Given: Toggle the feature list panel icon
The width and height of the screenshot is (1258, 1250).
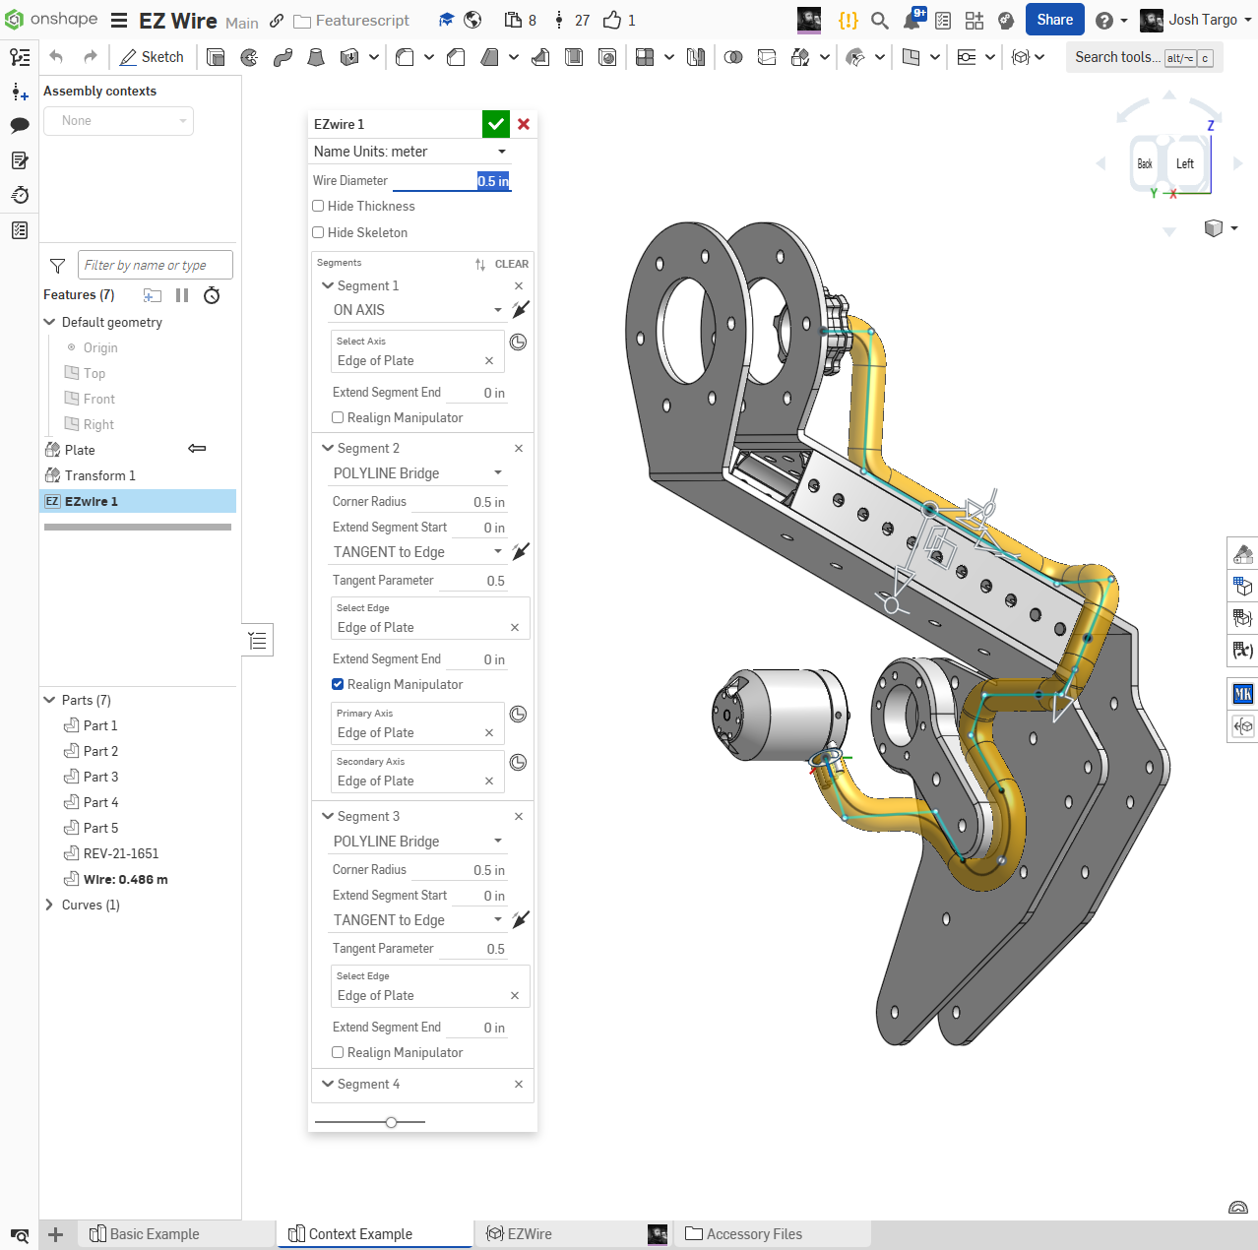Looking at the screenshot, I should point(258,641).
